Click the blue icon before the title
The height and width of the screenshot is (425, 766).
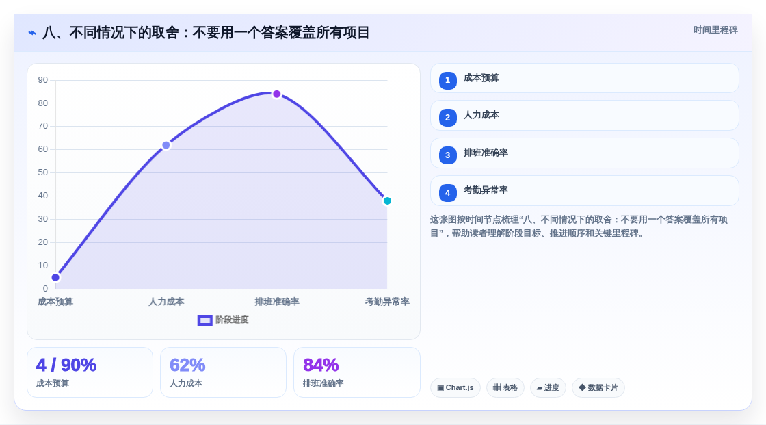32,33
